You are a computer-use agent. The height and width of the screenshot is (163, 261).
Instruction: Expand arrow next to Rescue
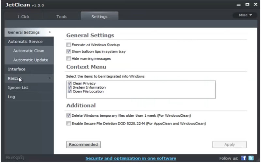coord(50,78)
